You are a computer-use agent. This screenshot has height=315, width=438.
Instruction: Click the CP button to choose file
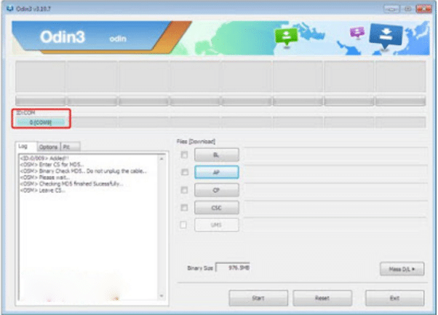pyautogui.click(x=217, y=190)
